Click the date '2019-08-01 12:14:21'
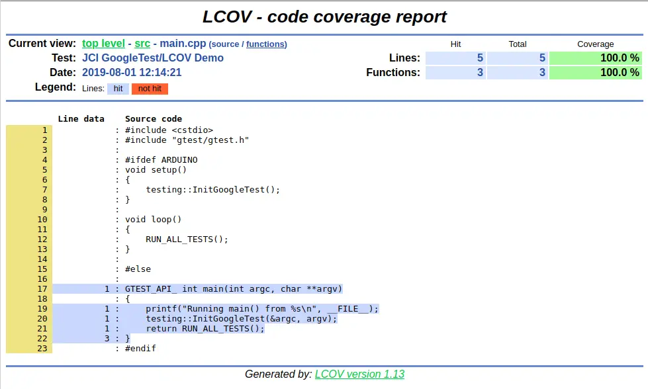The height and width of the screenshot is (389, 648). 132,72
